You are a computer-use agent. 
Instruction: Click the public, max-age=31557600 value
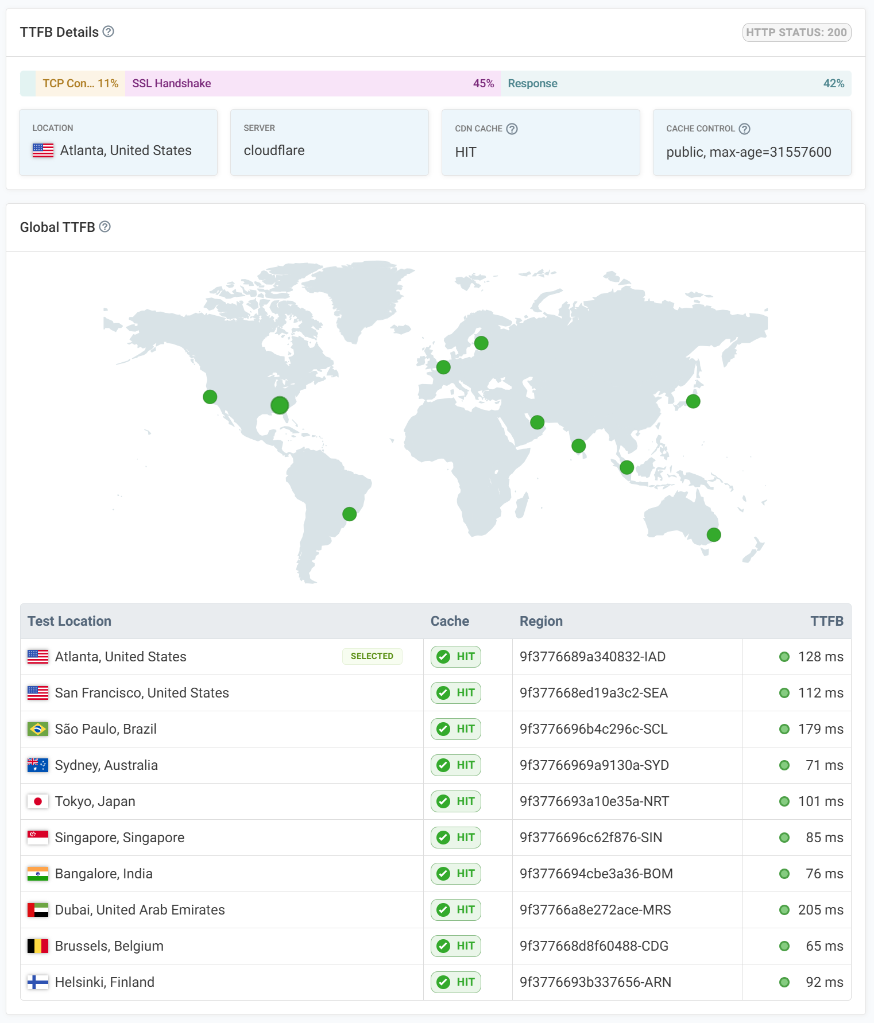749,152
